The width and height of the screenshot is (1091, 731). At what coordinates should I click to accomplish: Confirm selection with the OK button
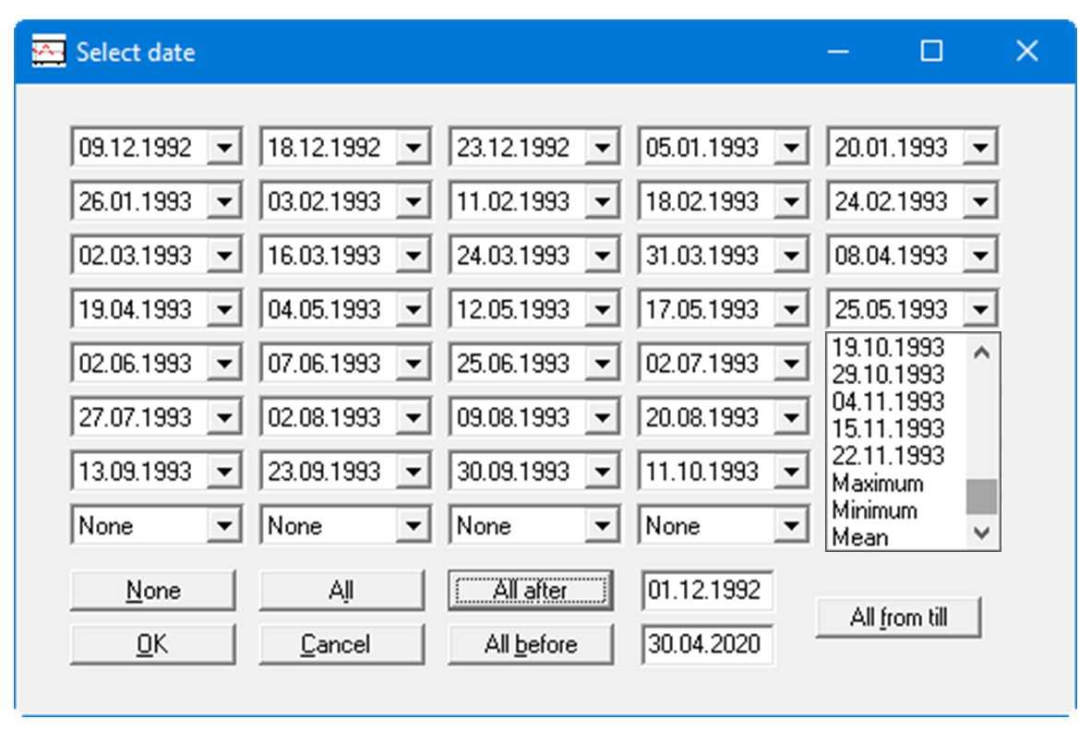[x=152, y=644]
